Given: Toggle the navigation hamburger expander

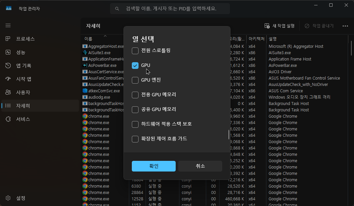Looking at the screenshot, I should [8, 25].
